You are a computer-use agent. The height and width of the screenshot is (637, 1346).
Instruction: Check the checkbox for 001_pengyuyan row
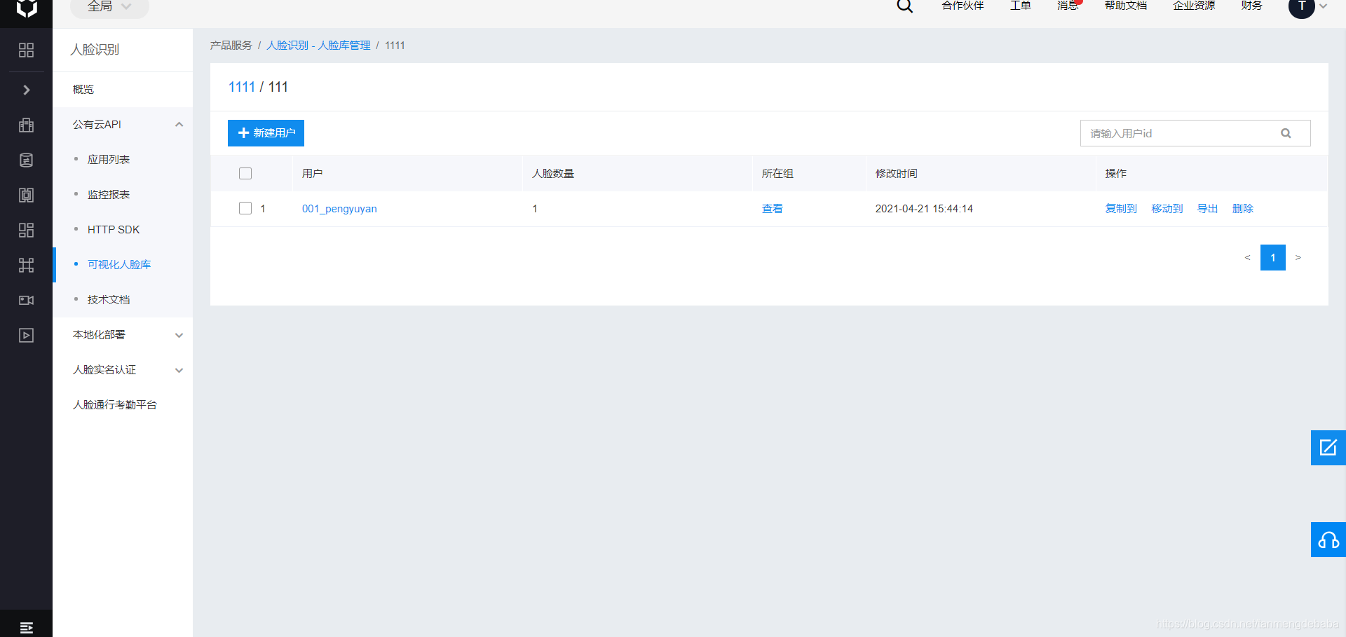245,208
